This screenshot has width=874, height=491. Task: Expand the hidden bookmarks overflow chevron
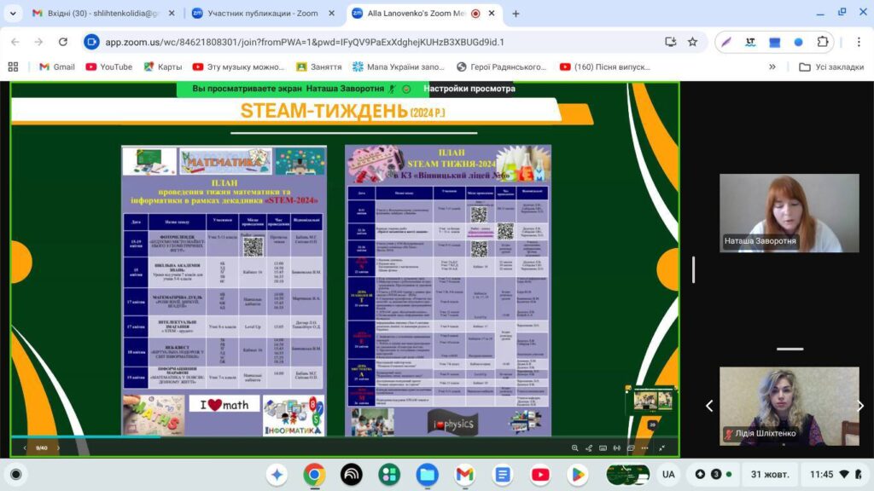click(772, 66)
